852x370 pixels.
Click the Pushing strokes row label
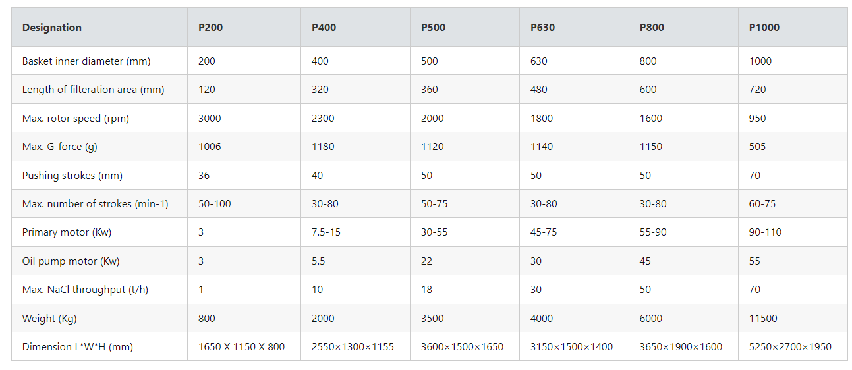[72, 176]
